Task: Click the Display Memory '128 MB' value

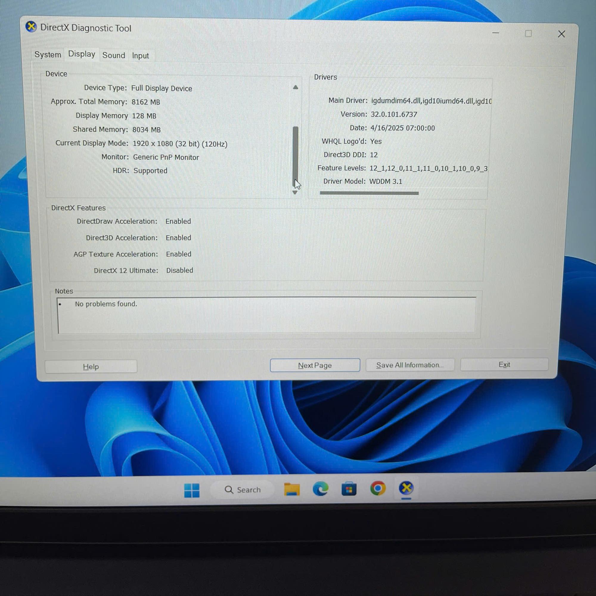Action: point(144,116)
